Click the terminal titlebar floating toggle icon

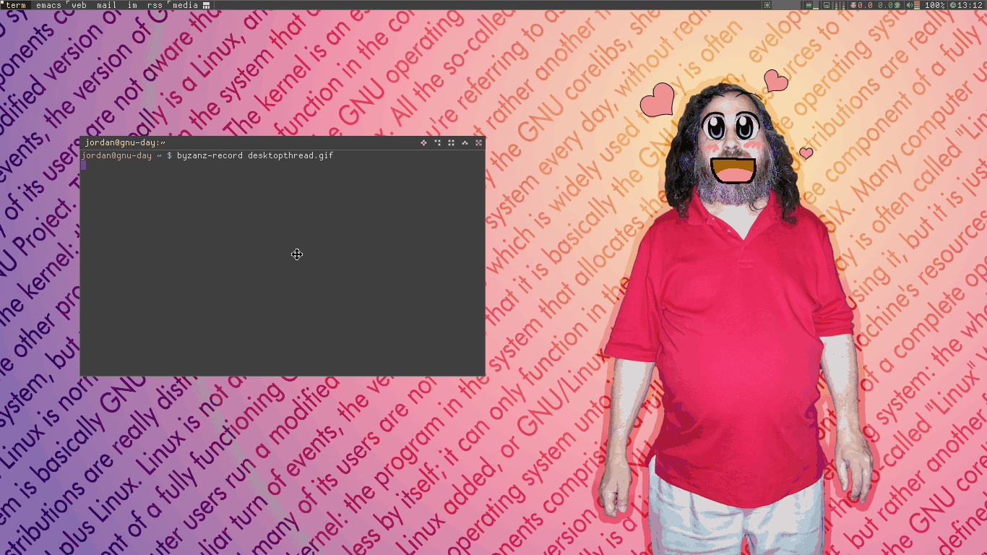[424, 143]
